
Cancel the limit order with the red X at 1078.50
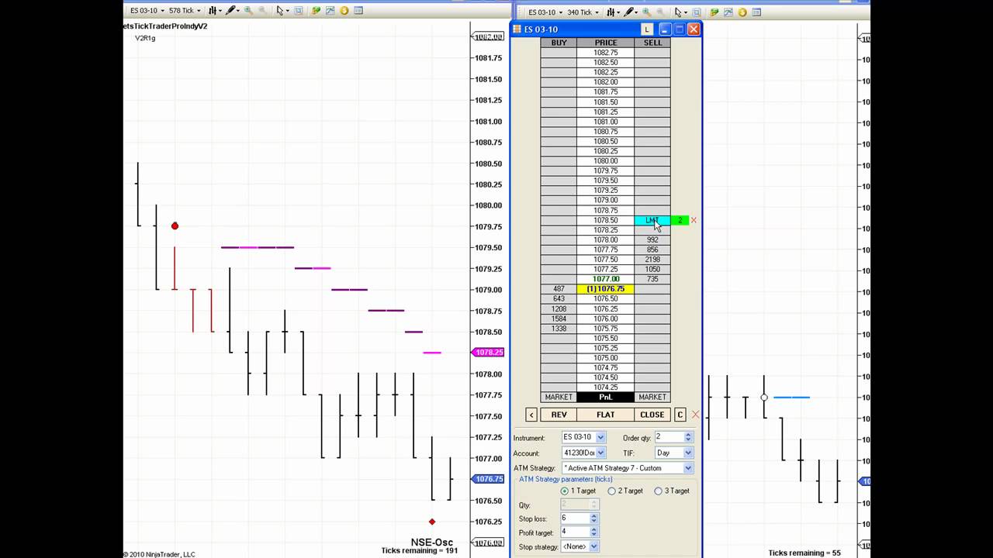pos(694,220)
